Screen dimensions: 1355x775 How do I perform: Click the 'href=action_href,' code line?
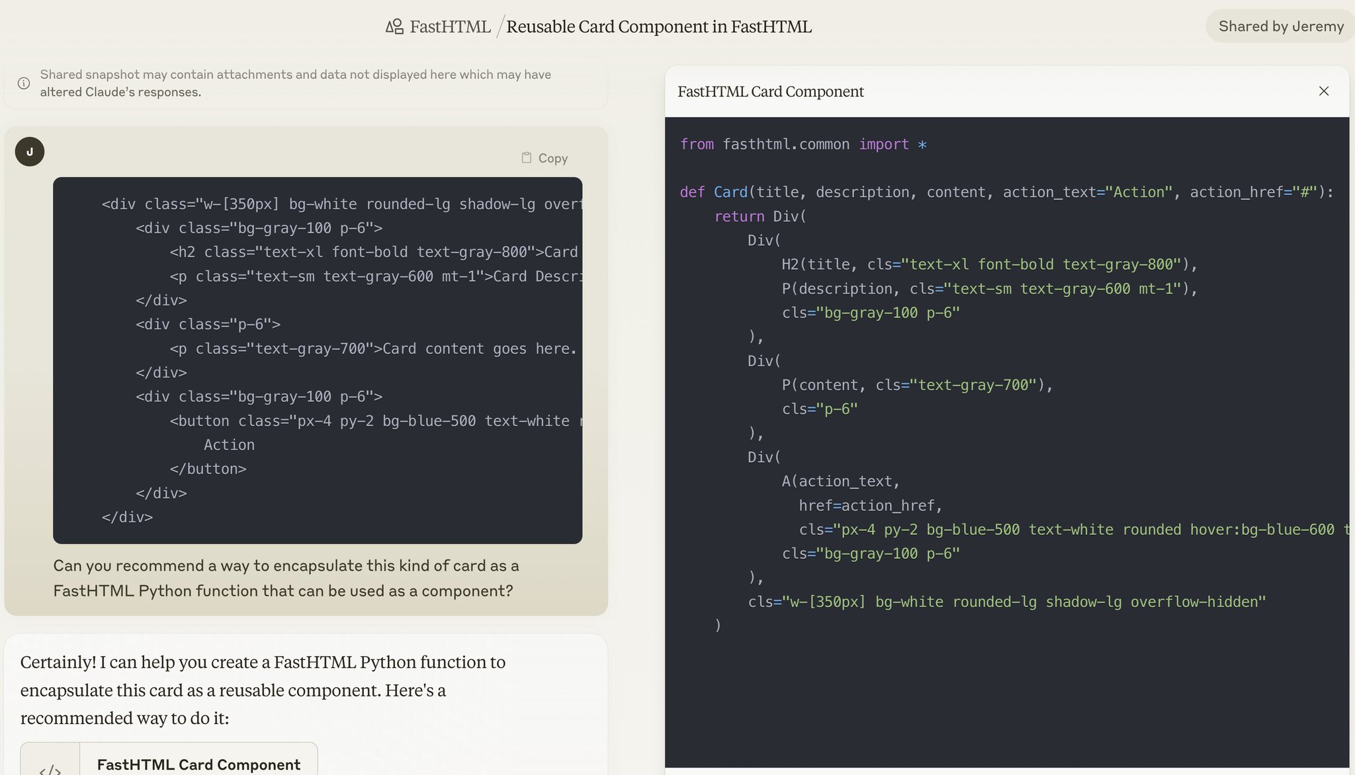[871, 506]
